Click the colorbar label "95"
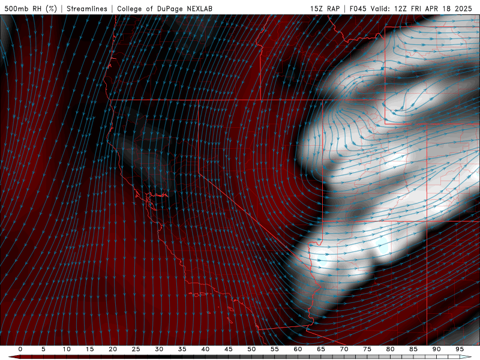Screen dimensions: 480x360 (460, 349)
